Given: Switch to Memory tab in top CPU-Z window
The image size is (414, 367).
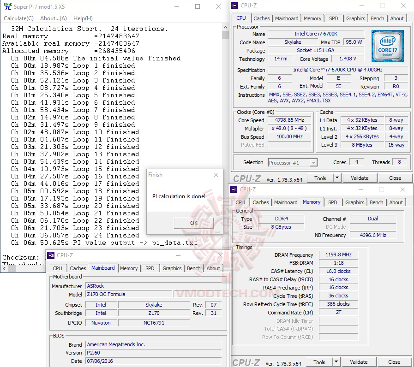Looking at the screenshot, I should 312,18.
